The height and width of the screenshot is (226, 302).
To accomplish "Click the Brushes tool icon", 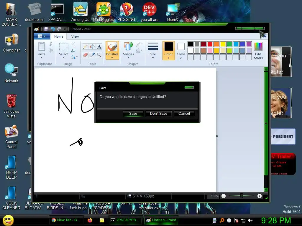I will 112,47.
